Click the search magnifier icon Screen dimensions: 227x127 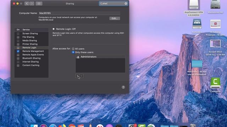click(x=101, y=4)
